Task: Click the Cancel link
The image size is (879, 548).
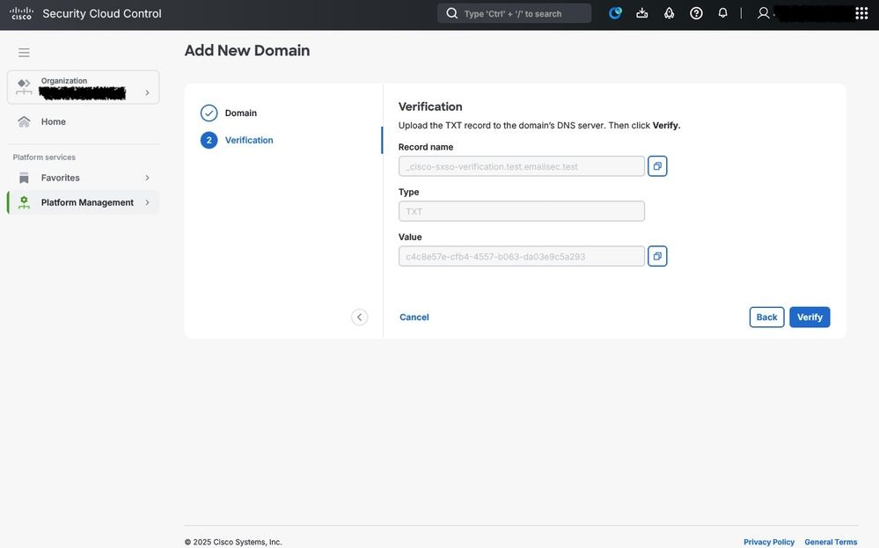Action: point(414,318)
